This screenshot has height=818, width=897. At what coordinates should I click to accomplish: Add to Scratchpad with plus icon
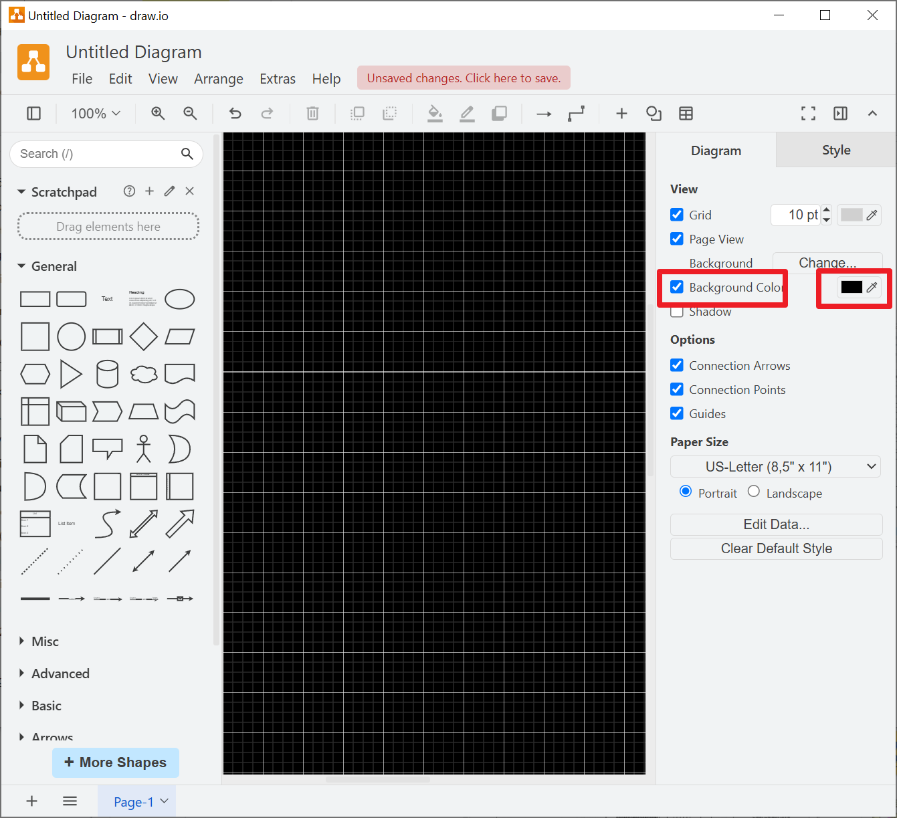click(x=149, y=191)
